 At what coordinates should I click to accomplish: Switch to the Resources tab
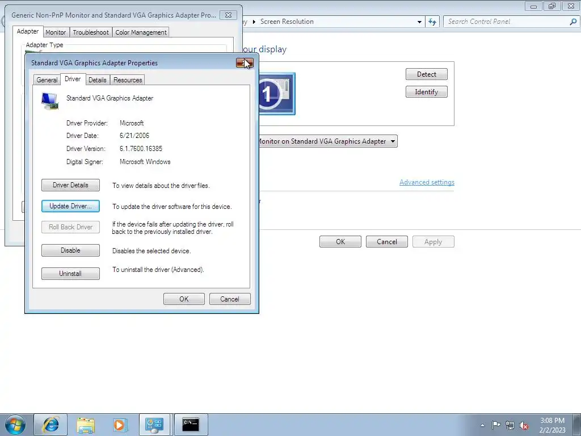coord(128,80)
